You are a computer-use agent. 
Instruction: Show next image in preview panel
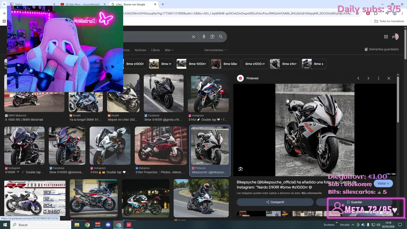(x=368, y=78)
